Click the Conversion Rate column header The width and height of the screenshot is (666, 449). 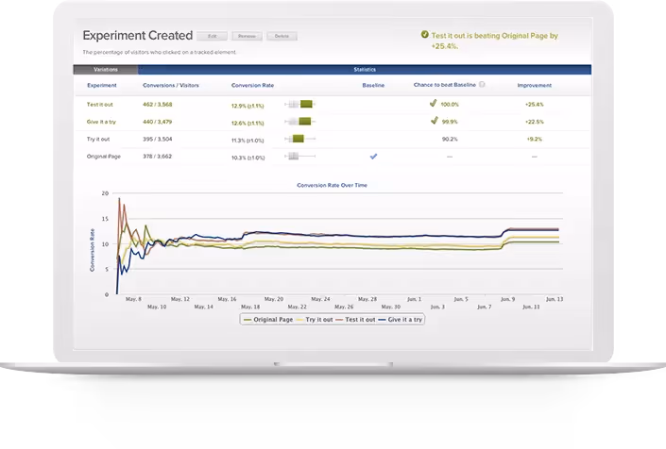coord(252,85)
